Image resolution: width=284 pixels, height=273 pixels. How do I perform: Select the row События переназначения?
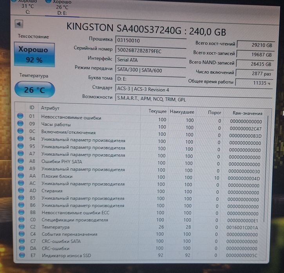point(138,234)
